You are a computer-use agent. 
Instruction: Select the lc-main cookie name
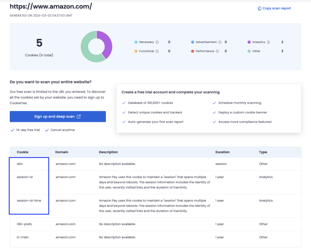tap(22, 237)
